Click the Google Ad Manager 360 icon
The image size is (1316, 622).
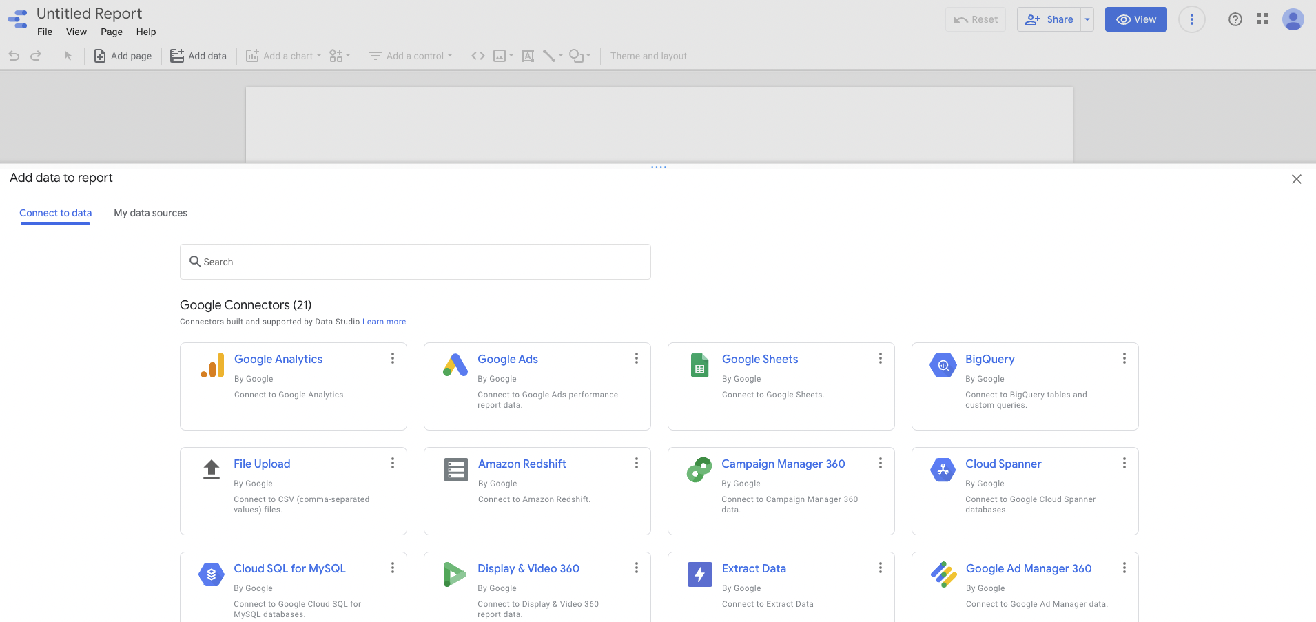(x=944, y=574)
